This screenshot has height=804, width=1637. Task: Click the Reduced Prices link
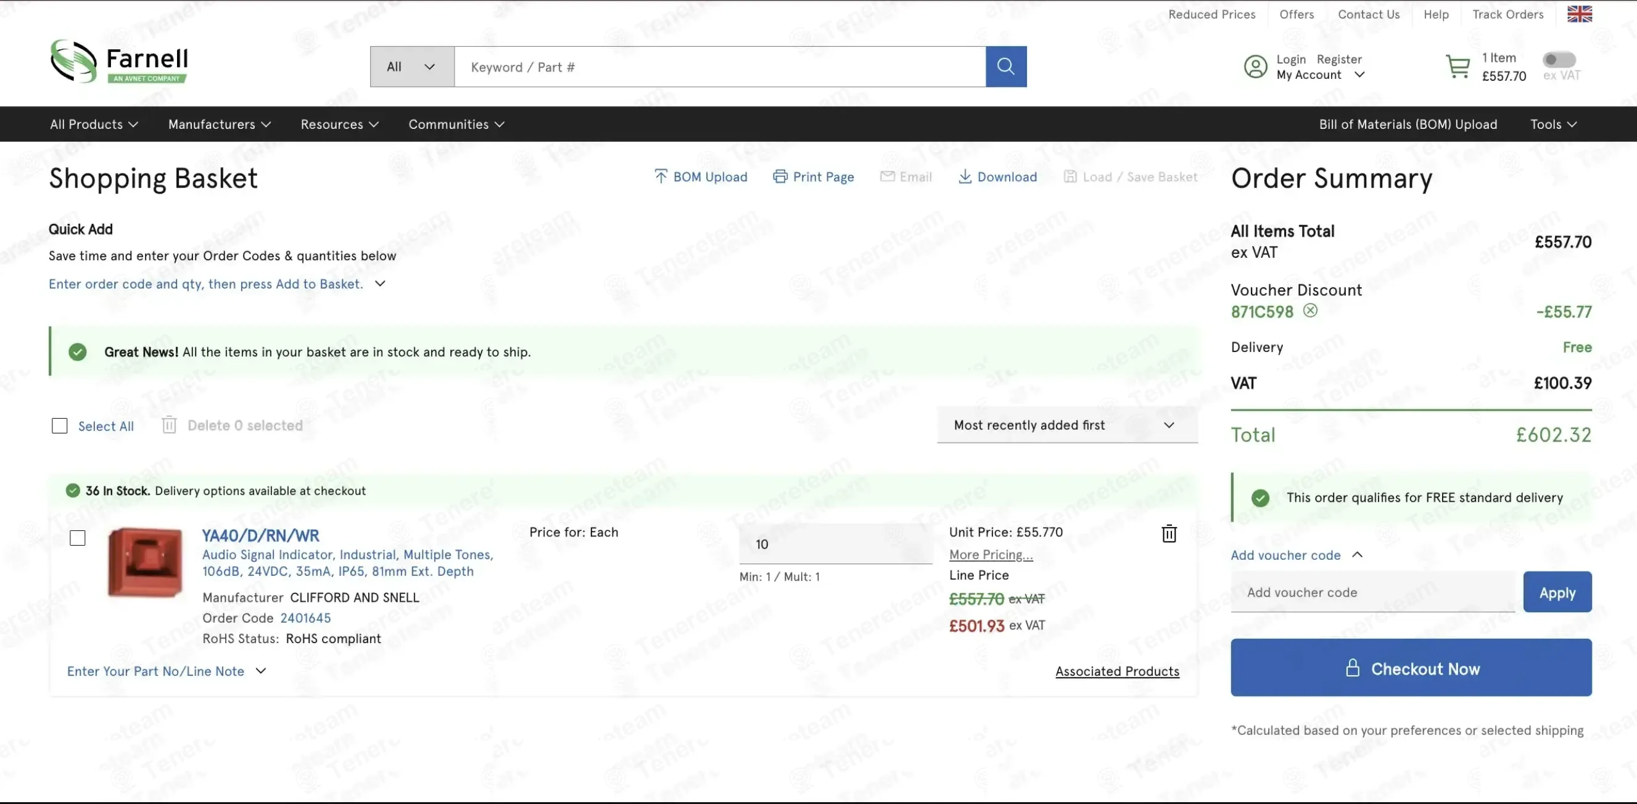(x=1211, y=14)
